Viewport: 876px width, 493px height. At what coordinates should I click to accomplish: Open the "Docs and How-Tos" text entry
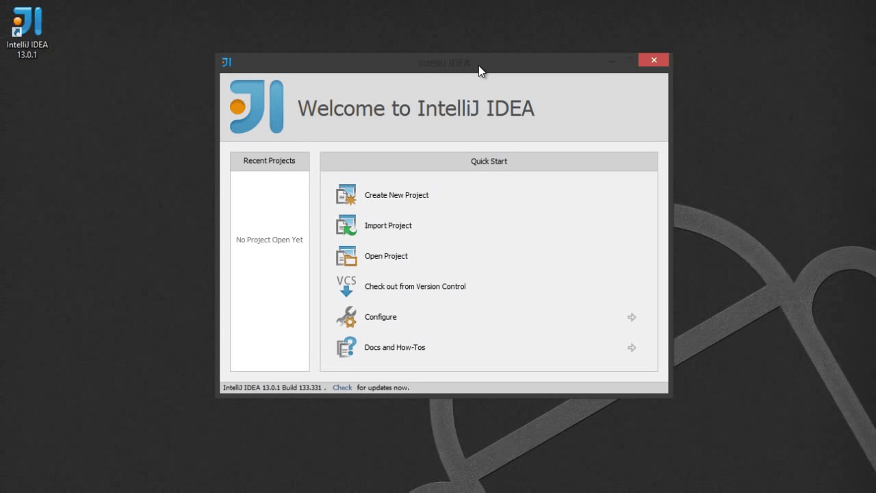click(x=395, y=347)
